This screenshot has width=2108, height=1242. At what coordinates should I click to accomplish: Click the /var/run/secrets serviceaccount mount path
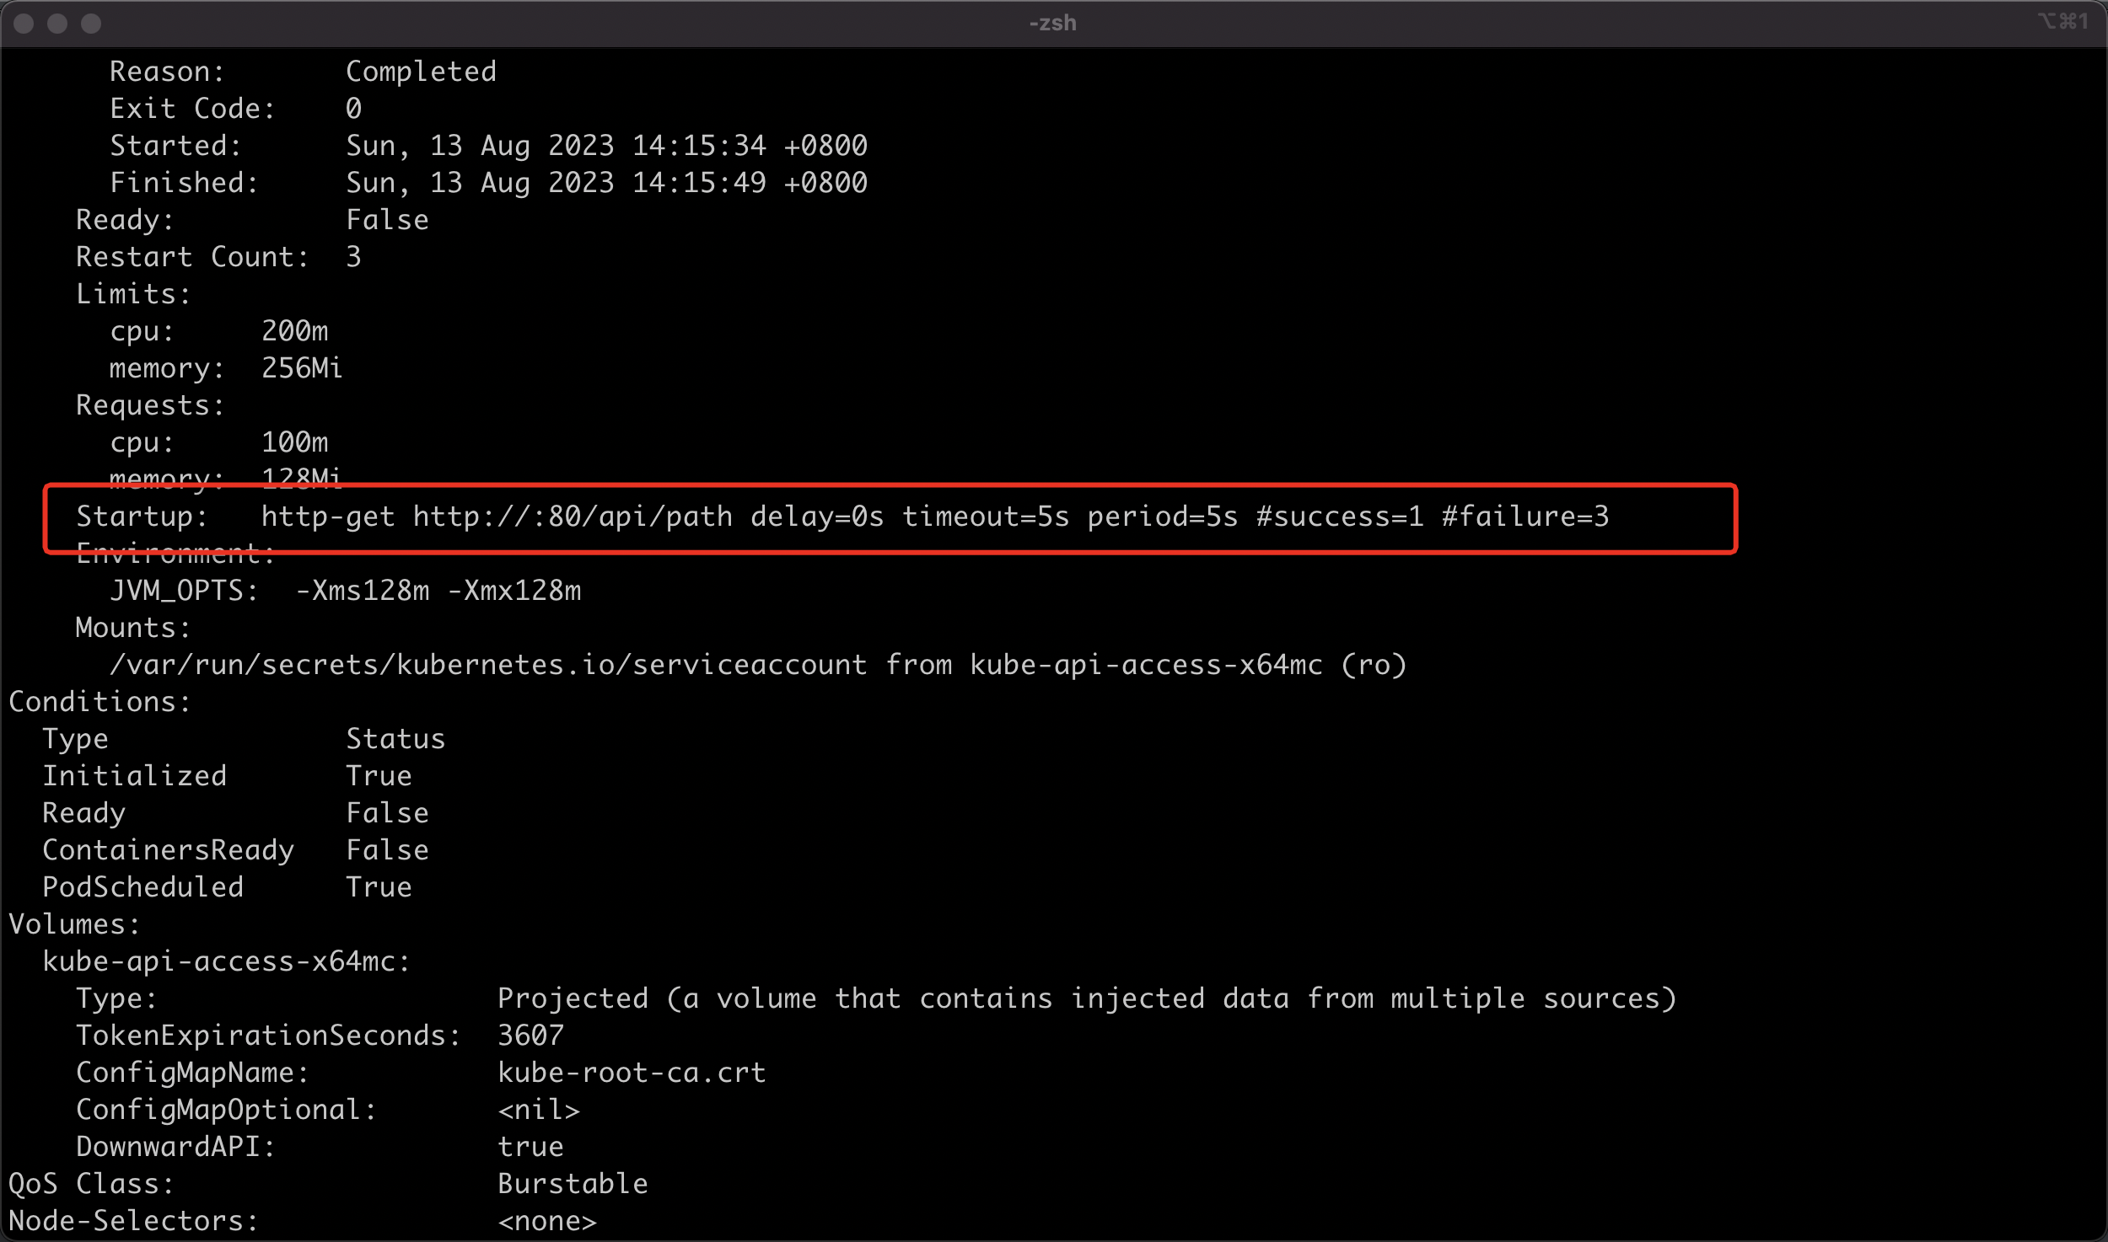488,665
